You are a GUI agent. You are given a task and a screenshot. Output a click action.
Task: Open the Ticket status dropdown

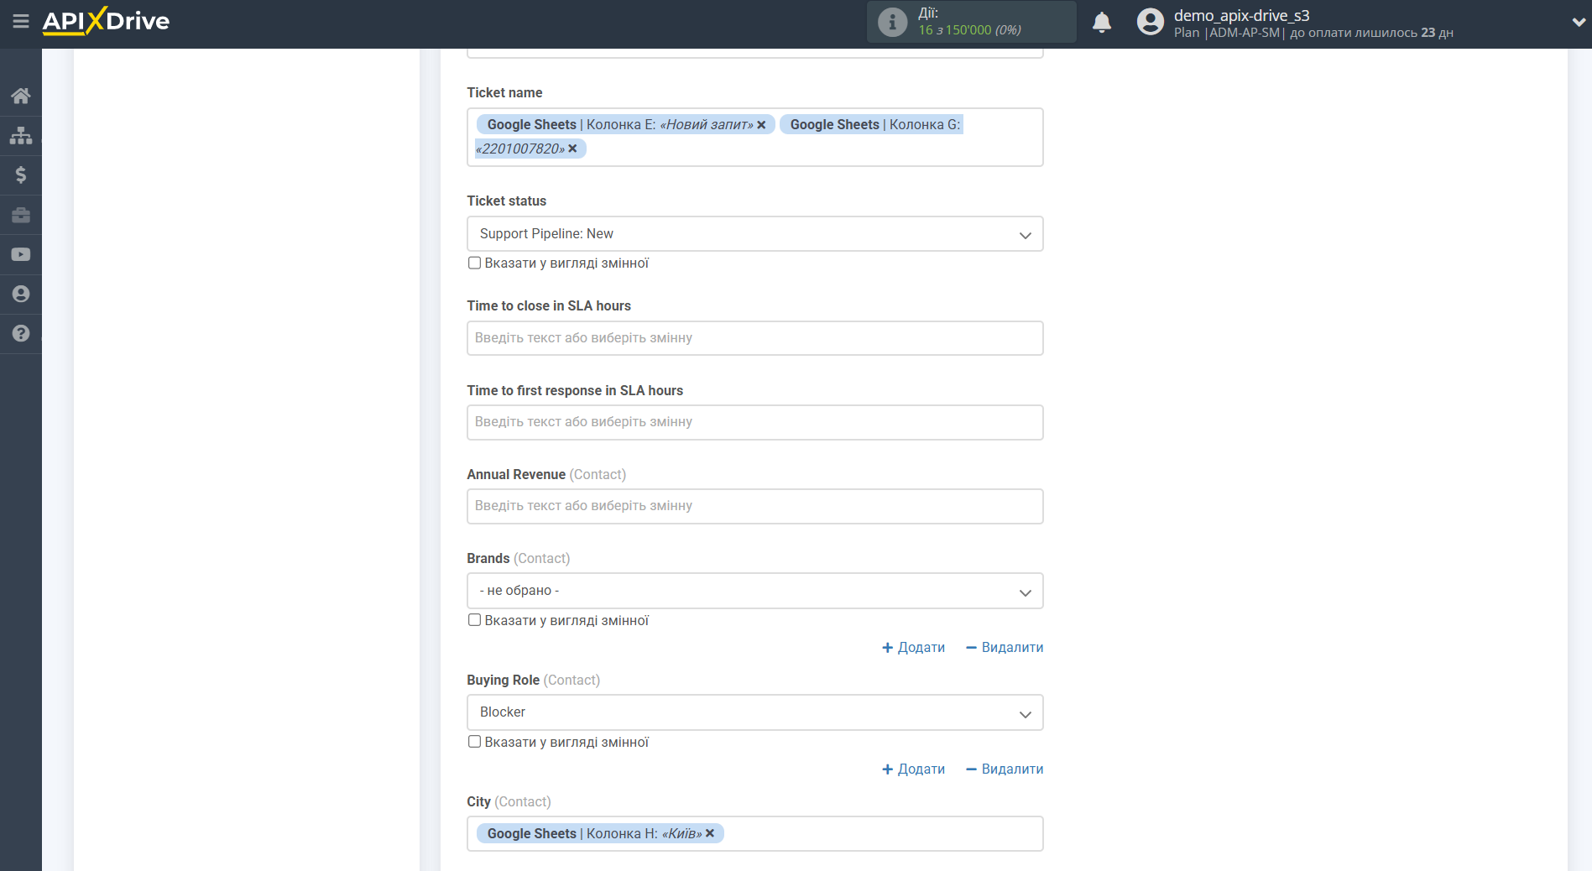pos(754,234)
